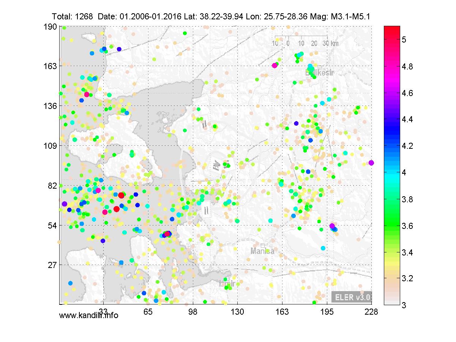
Task: Select the magenta epicenter dot west of Balikesir
Action: coord(275,65)
